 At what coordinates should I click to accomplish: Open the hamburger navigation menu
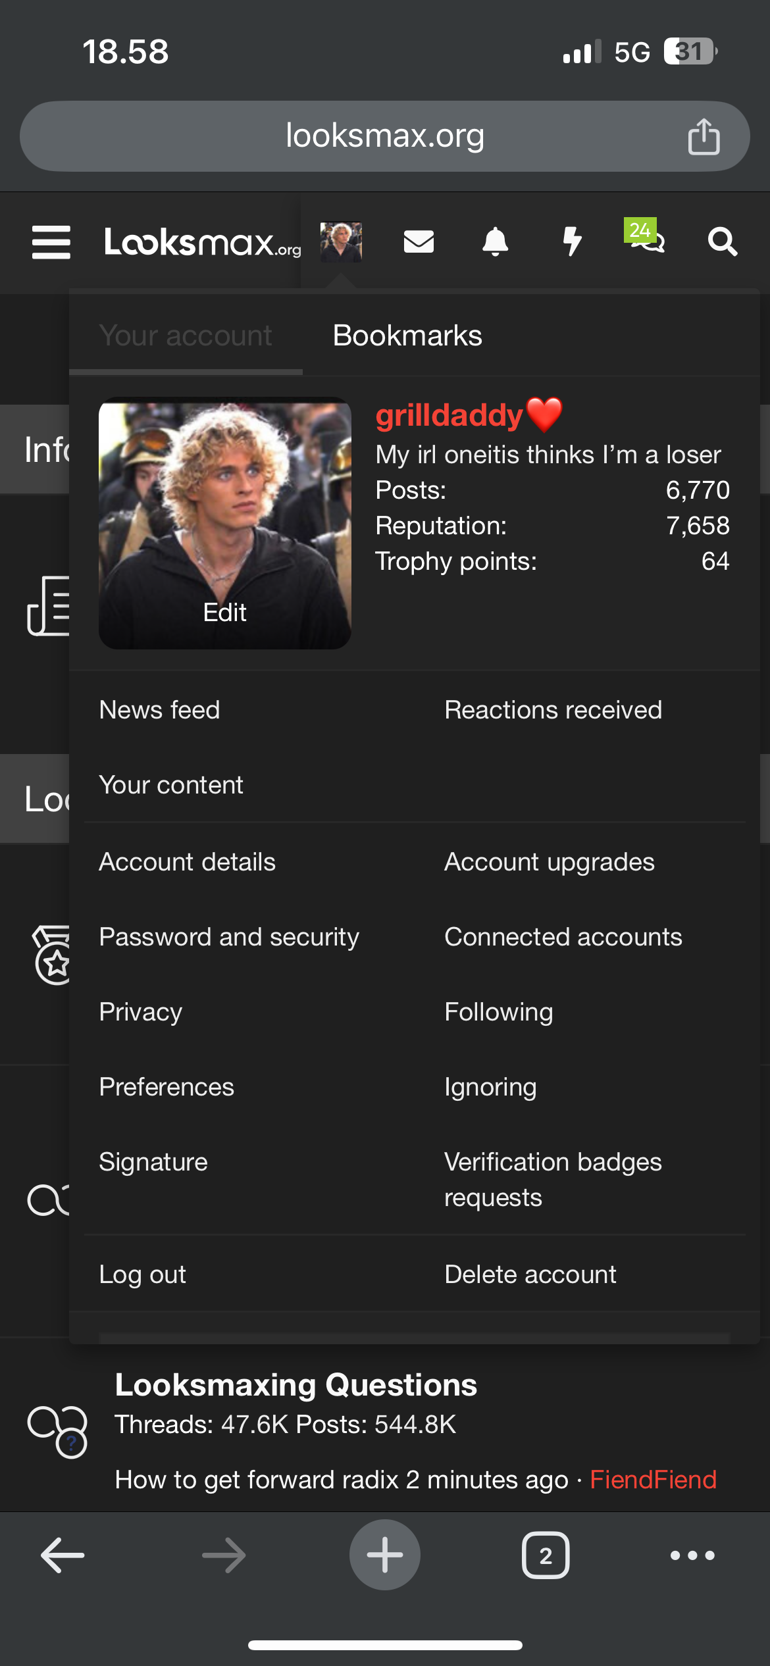[51, 242]
